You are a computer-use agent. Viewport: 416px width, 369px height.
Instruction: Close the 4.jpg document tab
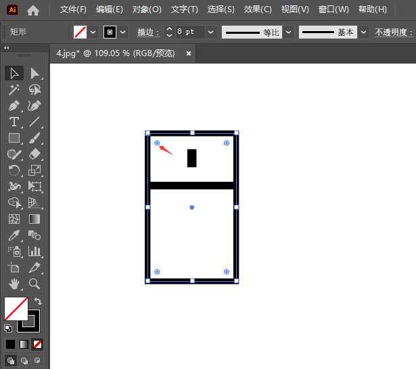coord(189,53)
